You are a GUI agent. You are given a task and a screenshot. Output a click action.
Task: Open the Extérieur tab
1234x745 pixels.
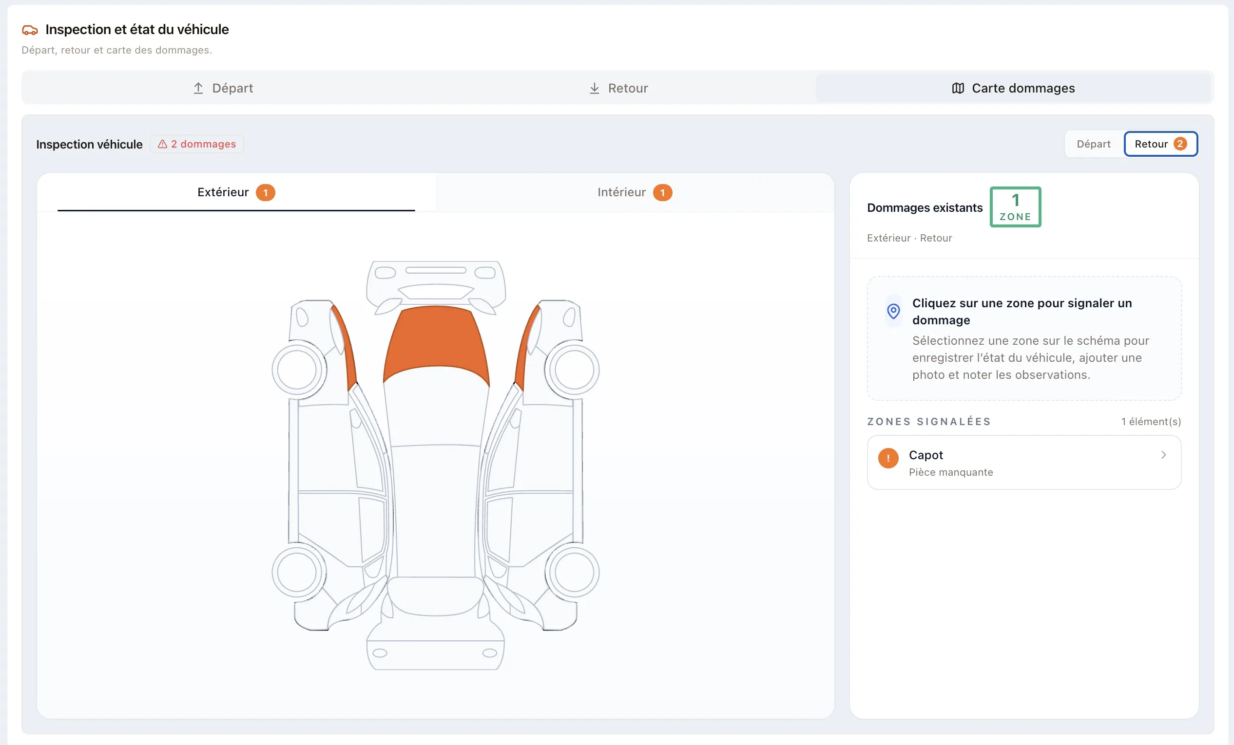click(x=236, y=193)
